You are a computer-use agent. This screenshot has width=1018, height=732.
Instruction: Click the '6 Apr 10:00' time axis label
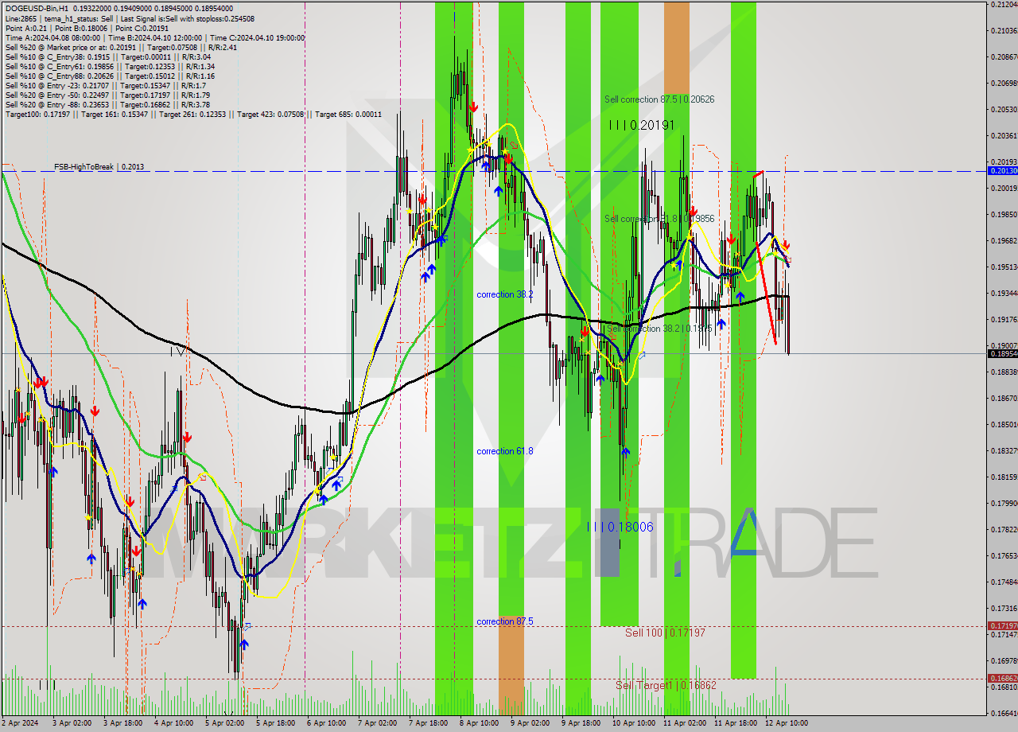(325, 723)
